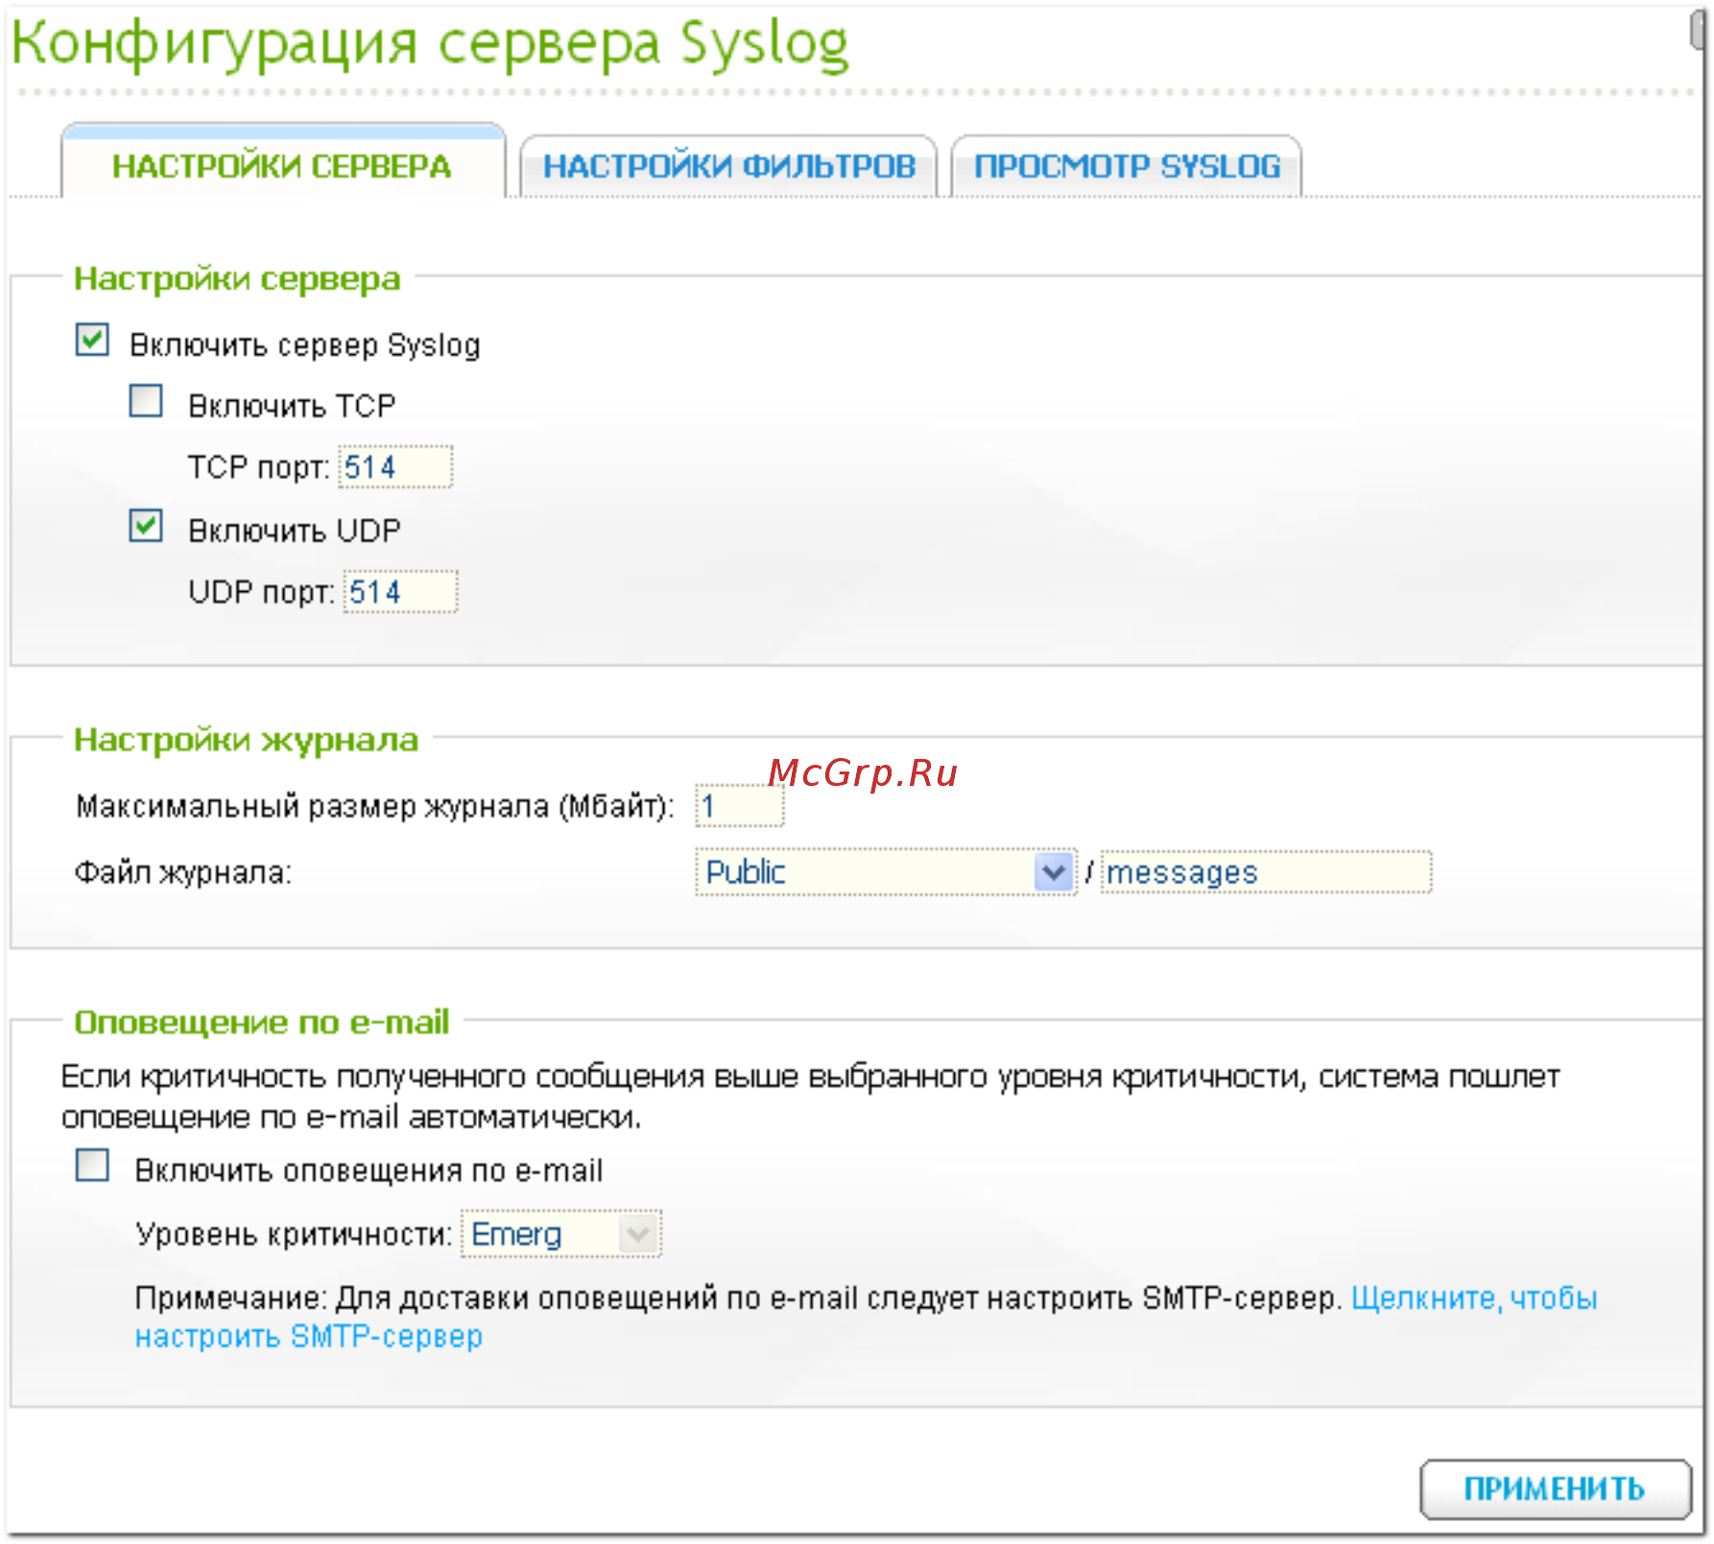Focus the maximum log size field
This screenshot has height=1544, width=1714.
click(x=739, y=806)
